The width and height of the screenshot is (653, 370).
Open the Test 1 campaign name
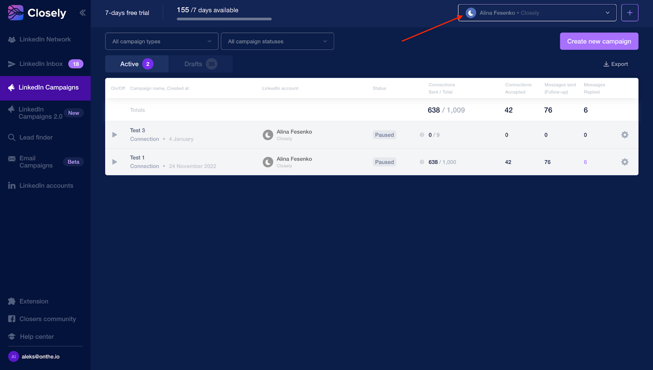[137, 158]
